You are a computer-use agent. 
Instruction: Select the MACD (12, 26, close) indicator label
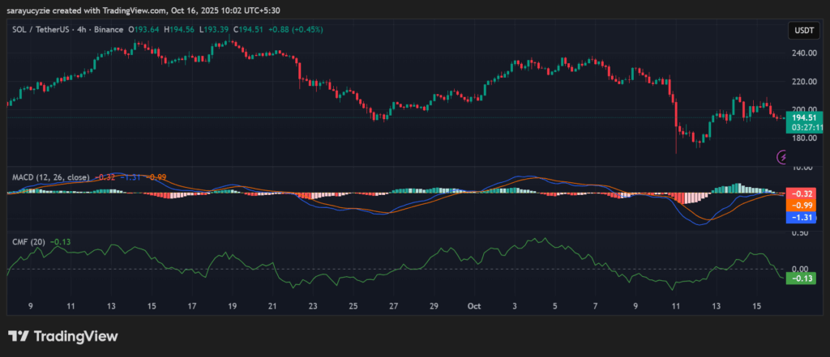[50, 176]
